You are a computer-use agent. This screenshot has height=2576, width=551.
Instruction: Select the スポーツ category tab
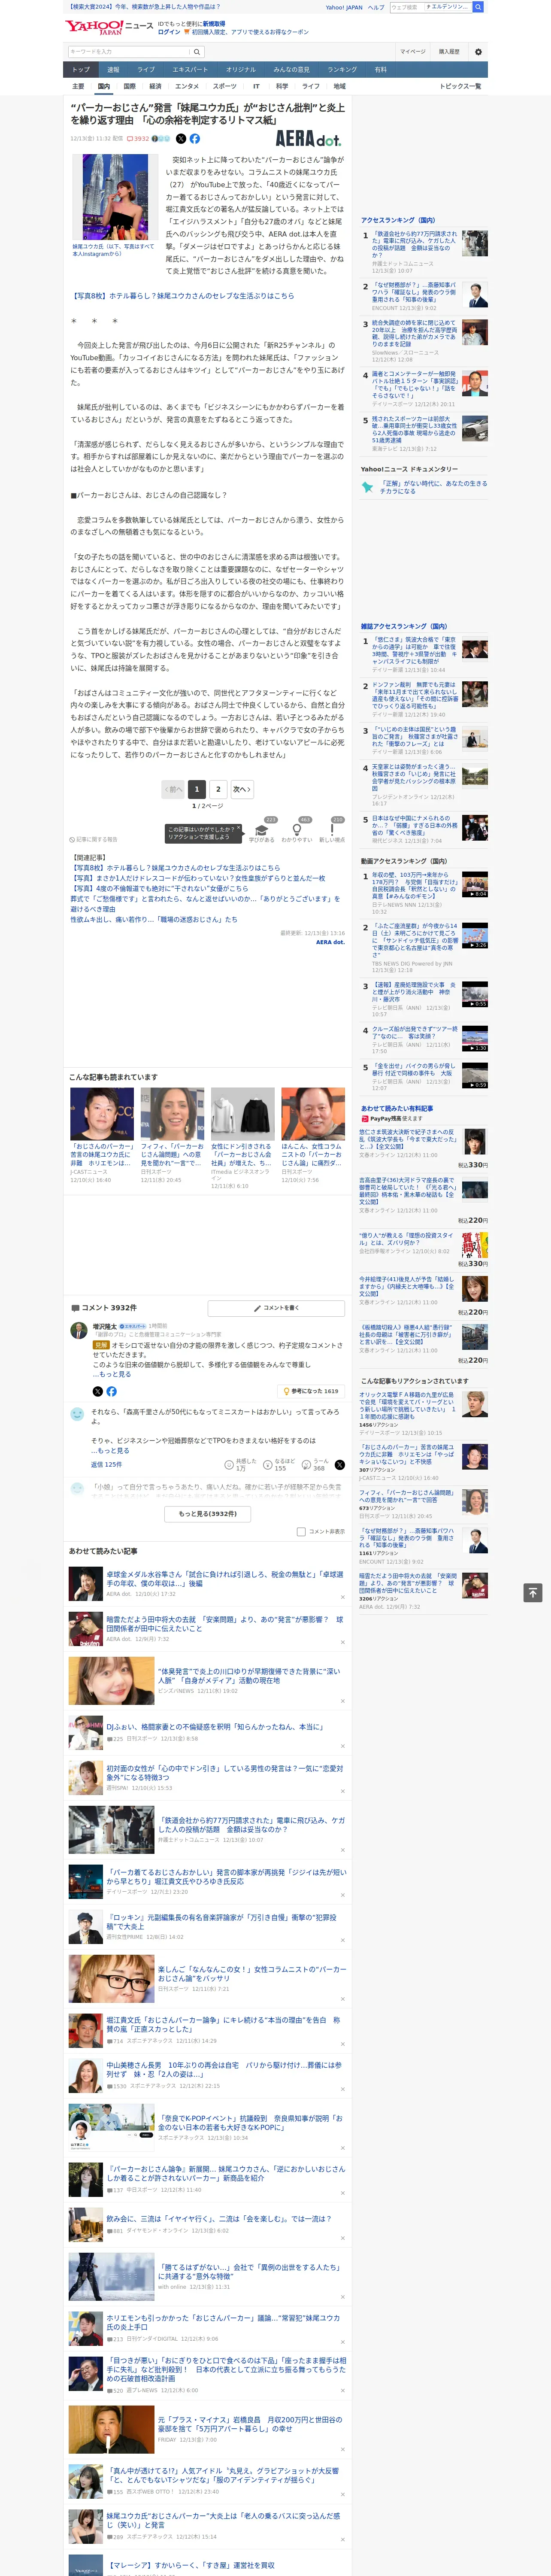[225, 86]
